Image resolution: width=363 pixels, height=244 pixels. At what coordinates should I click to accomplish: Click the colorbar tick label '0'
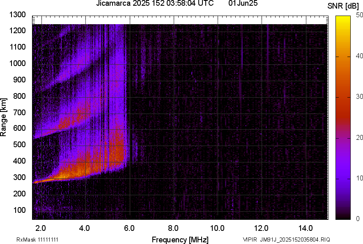point(358,219)
